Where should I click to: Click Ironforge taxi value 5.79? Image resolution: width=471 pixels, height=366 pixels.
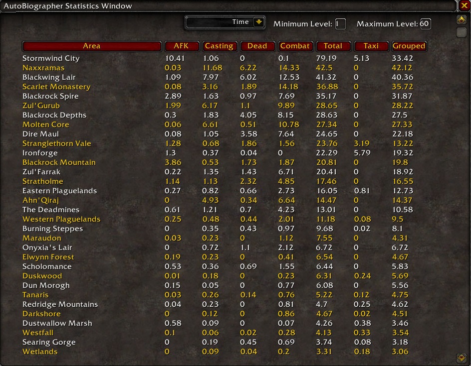[x=362, y=153]
